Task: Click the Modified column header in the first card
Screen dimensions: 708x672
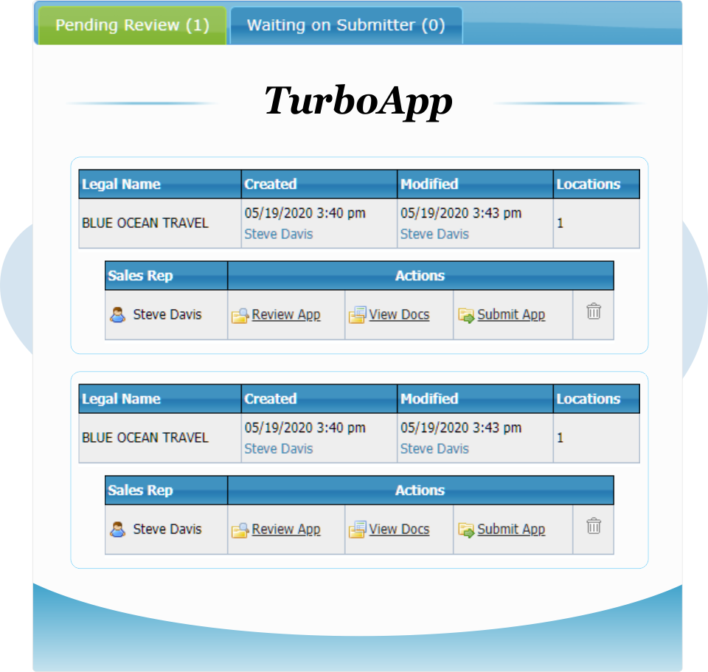Action: [x=475, y=184]
